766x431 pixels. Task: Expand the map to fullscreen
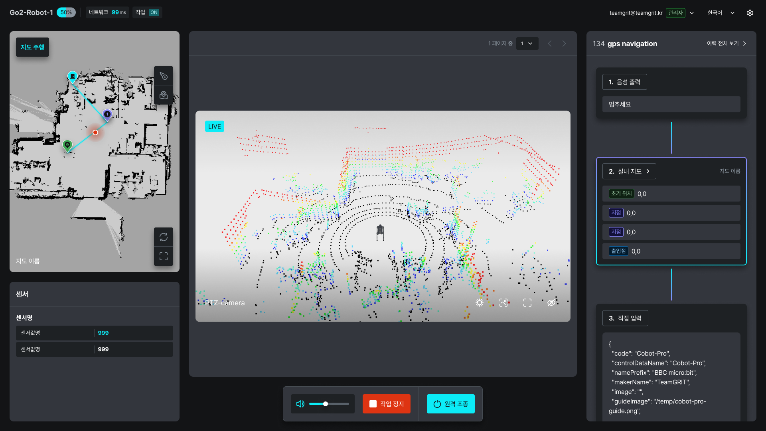[164, 256]
